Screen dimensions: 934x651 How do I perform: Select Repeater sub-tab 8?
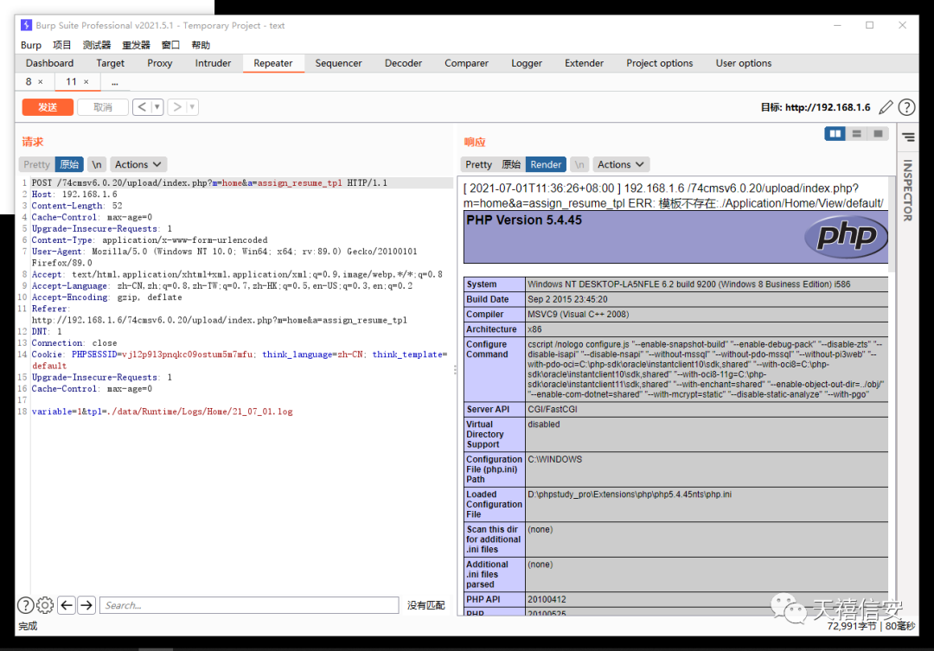pos(29,81)
